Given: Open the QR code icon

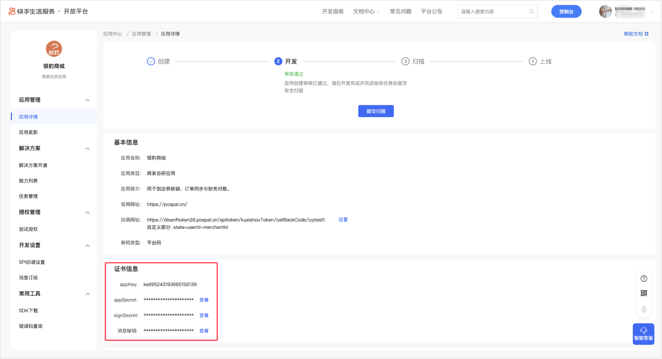Looking at the screenshot, I should point(644,293).
